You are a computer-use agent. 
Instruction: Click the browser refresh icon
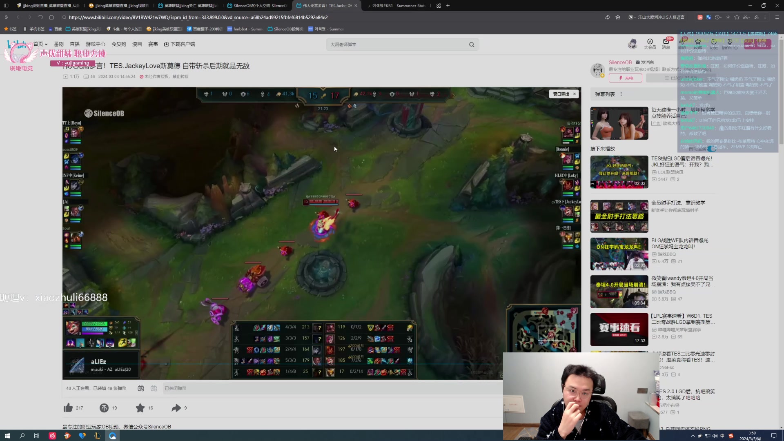(x=40, y=17)
